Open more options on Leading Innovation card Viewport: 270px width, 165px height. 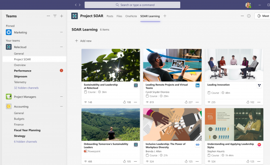[259, 102]
